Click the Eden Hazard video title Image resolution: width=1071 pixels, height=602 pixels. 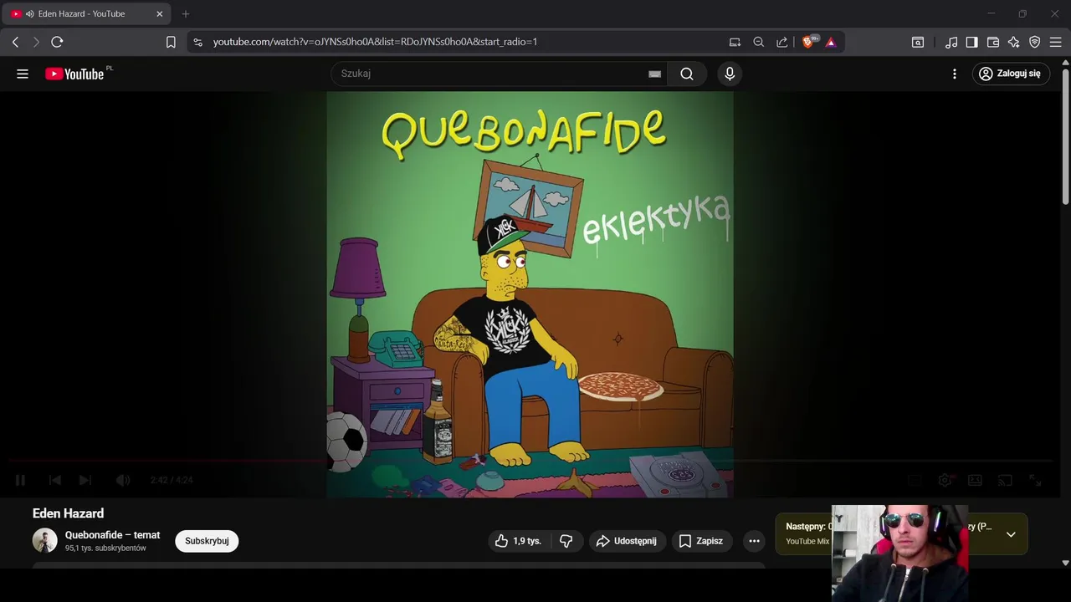(68, 513)
